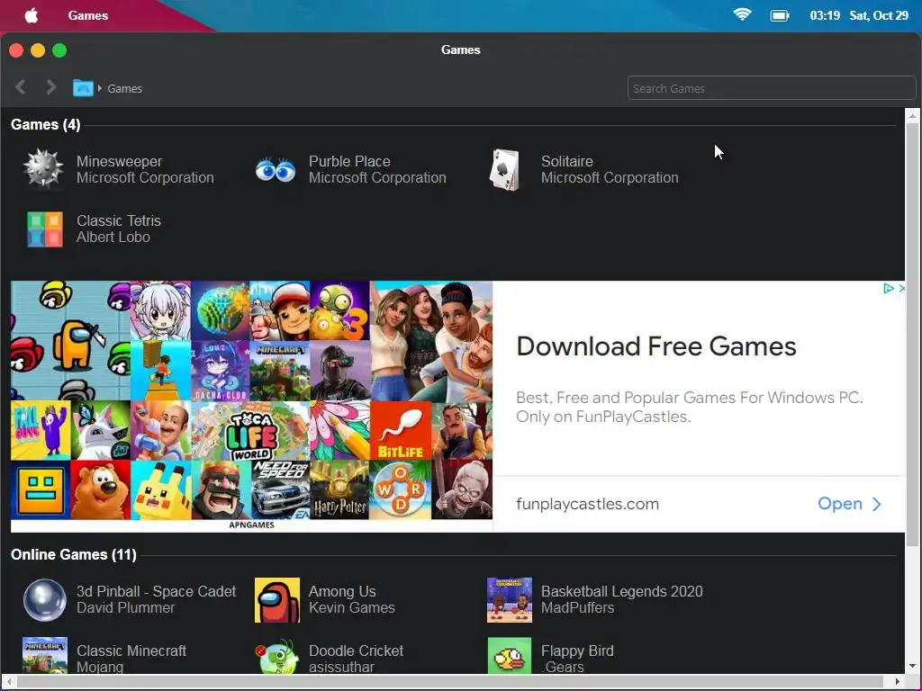The image size is (922, 691).
Task: Click the vertical scrollbar thumb
Action: 912,334
